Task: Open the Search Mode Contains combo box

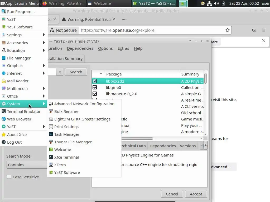Action: (27, 165)
